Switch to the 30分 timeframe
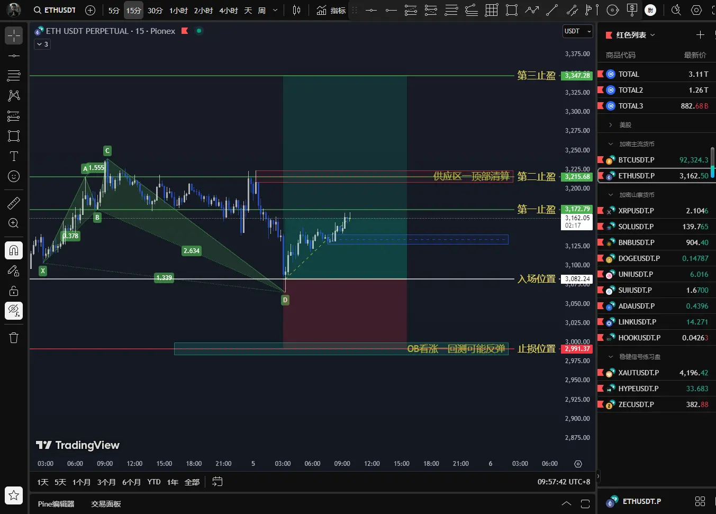Viewport: 716px width, 514px height. pyautogui.click(x=155, y=10)
